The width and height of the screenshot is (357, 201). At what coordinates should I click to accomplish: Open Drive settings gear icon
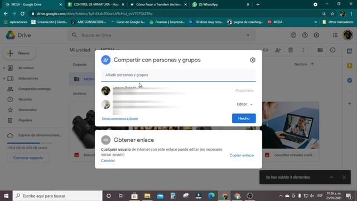pyautogui.click(x=316, y=35)
